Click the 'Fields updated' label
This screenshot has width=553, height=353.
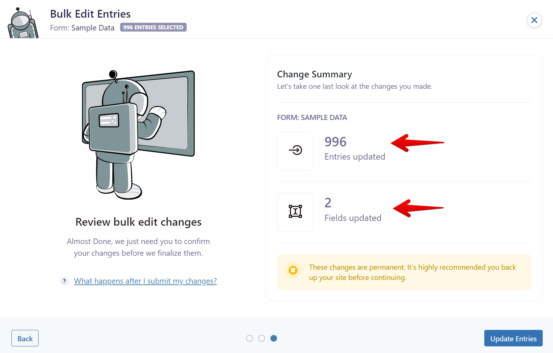coord(353,218)
